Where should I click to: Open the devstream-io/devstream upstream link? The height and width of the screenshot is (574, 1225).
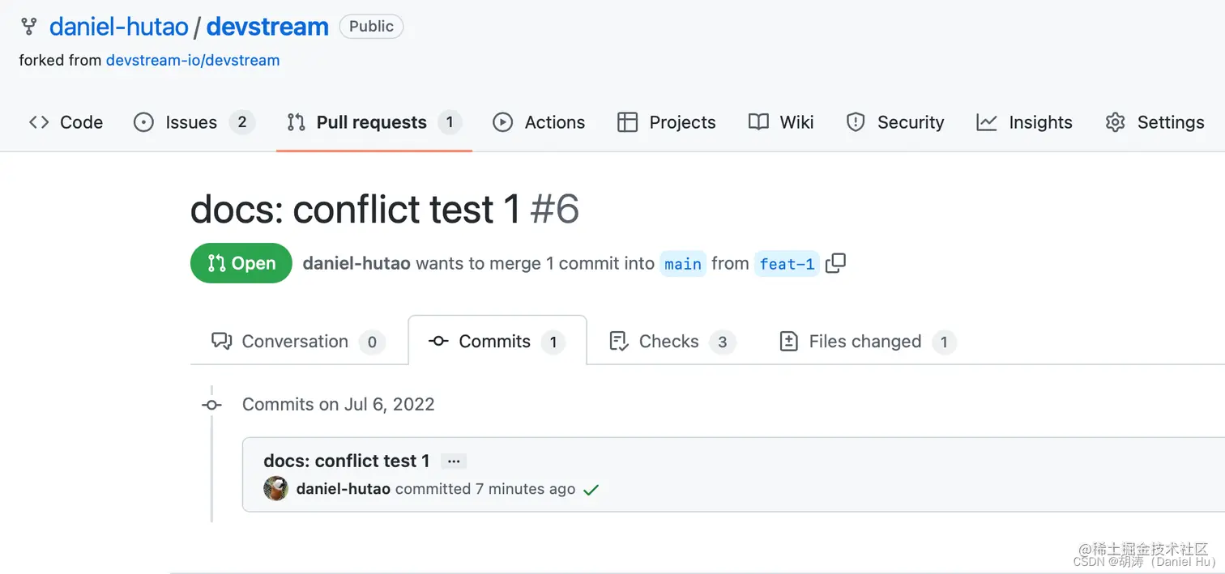193,60
